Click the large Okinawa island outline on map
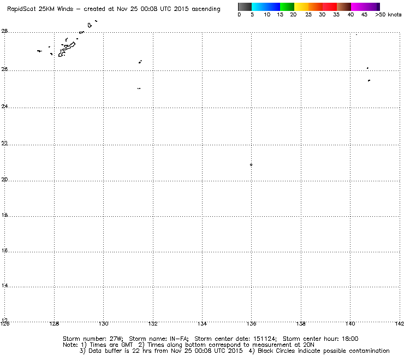 tap(67, 49)
